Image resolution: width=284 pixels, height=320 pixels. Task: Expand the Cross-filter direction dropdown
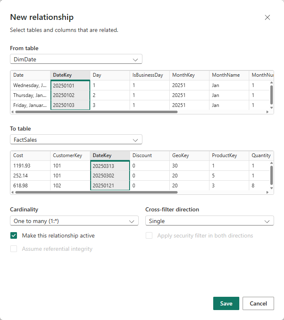pyautogui.click(x=209, y=221)
